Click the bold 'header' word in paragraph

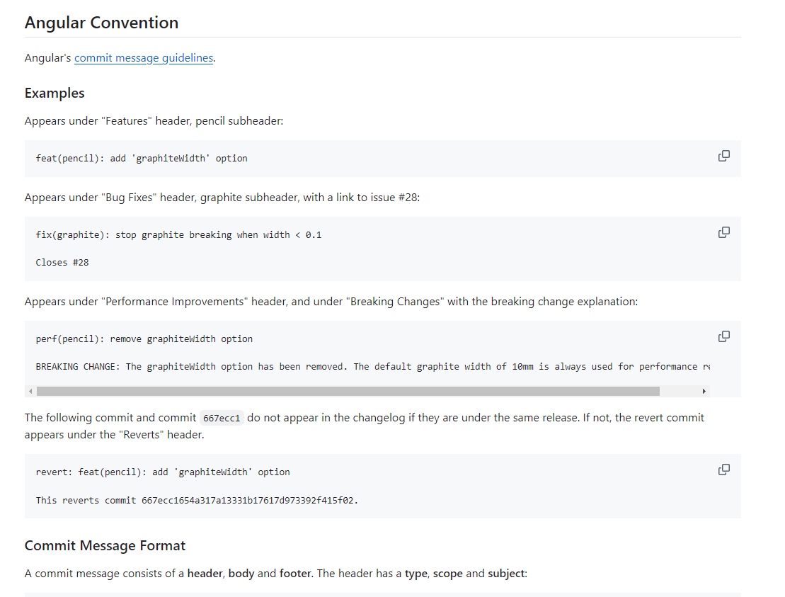pos(205,574)
